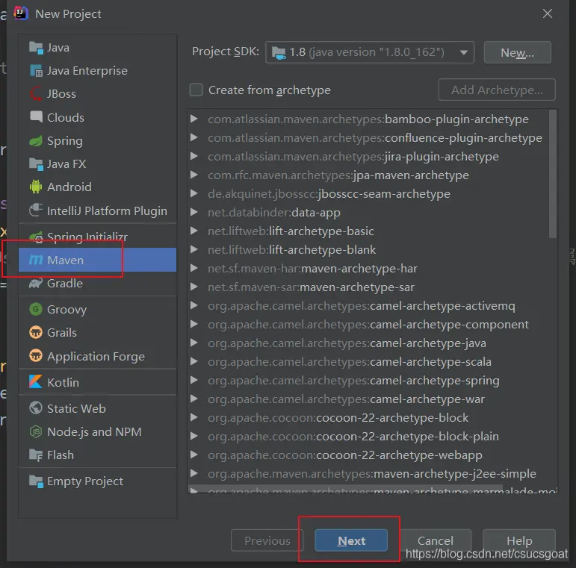Click the Java FX folder icon
Image resolution: width=576 pixels, height=568 pixels.
pos(36,164)
